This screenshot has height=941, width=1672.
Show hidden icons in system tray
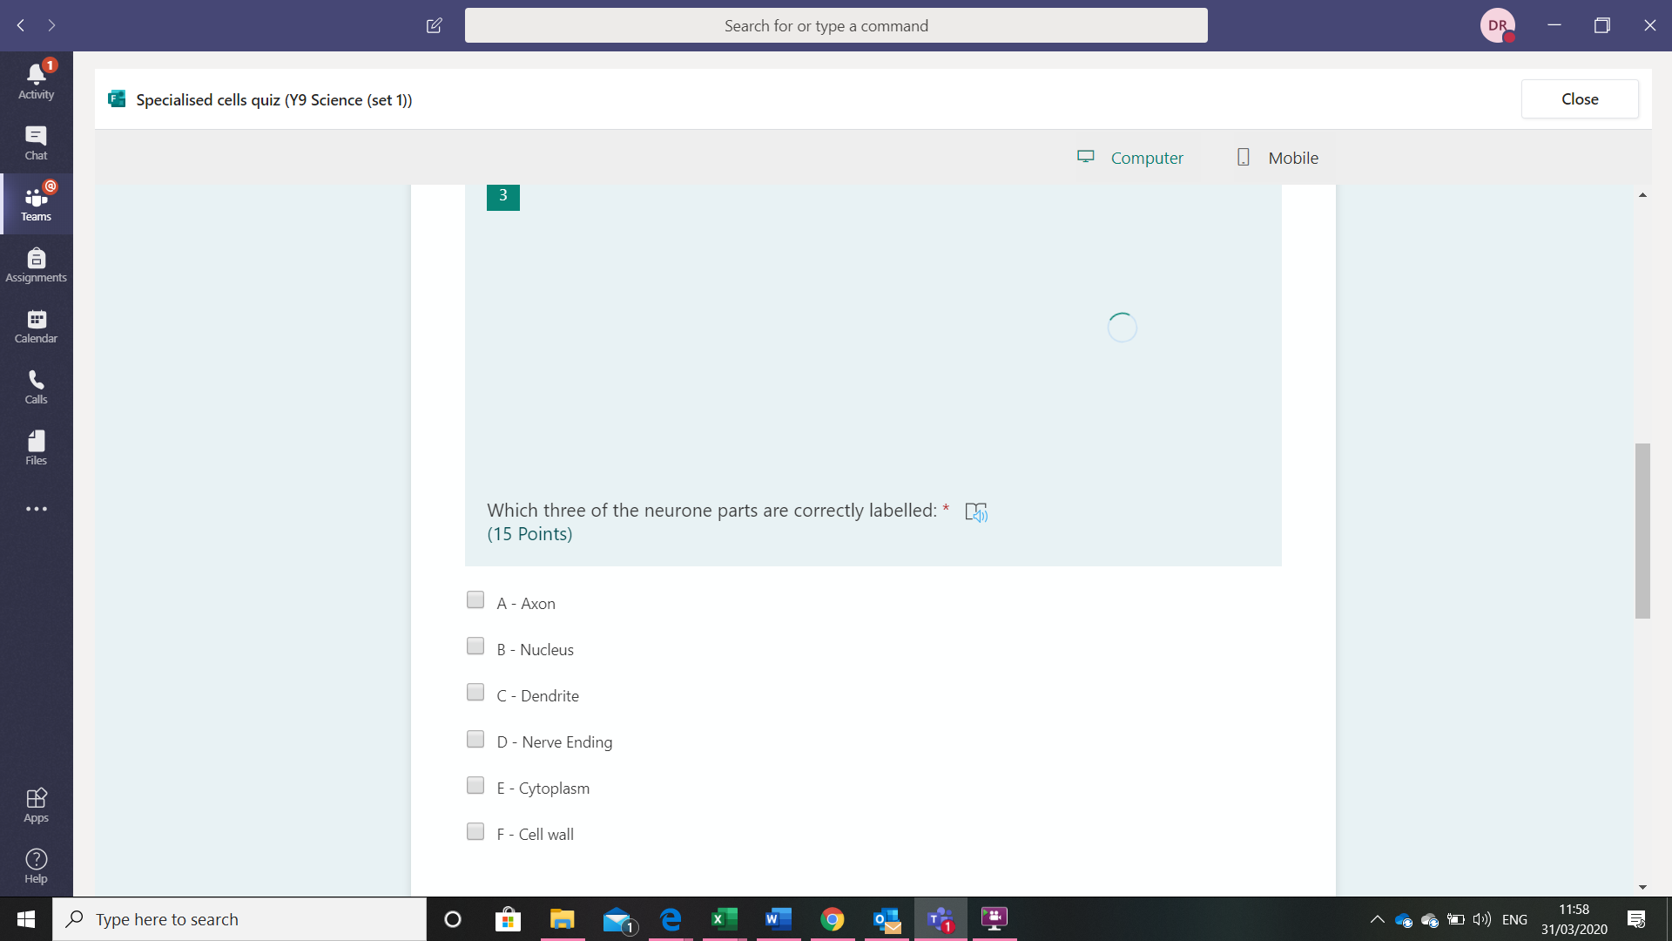(1378, 919)
